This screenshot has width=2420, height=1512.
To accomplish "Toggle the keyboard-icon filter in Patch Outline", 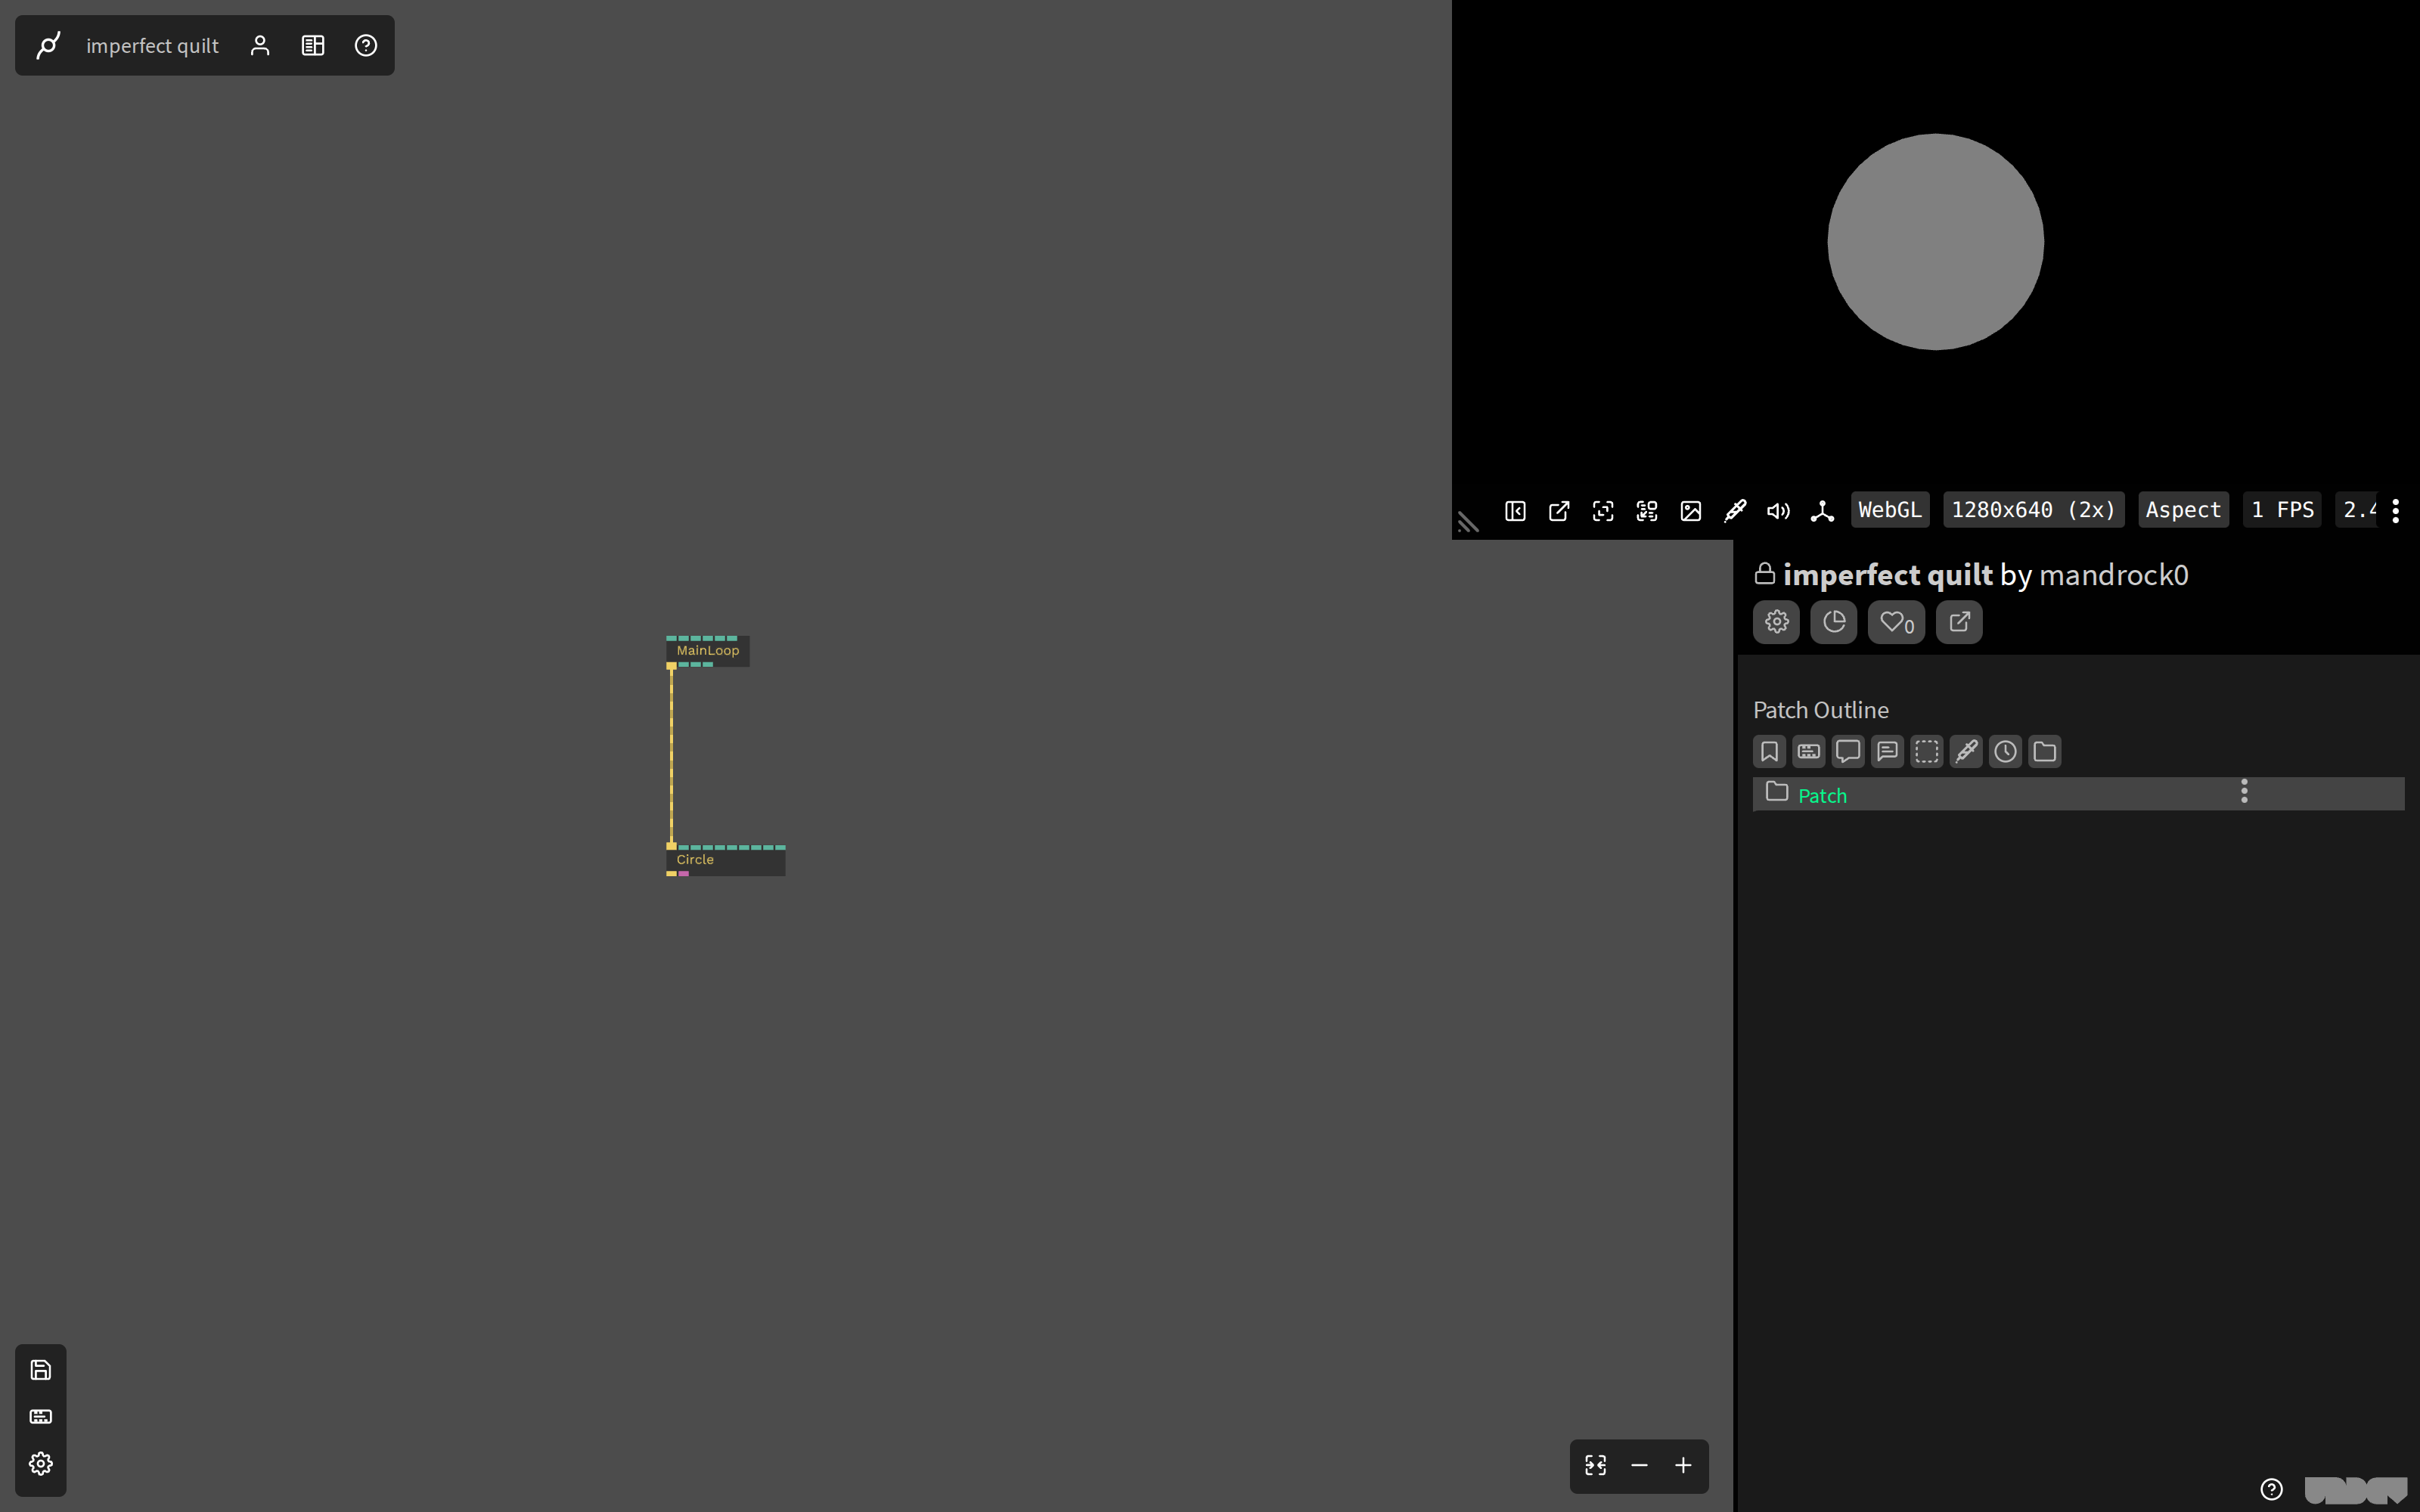I will pyautogui.click(x=1809, y=751).
